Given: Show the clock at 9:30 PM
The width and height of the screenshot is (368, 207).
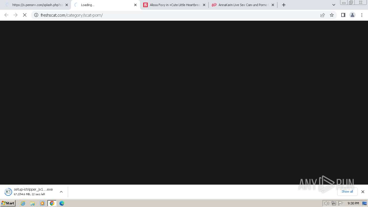Looking at the screenshot, I should pos(353,203).
